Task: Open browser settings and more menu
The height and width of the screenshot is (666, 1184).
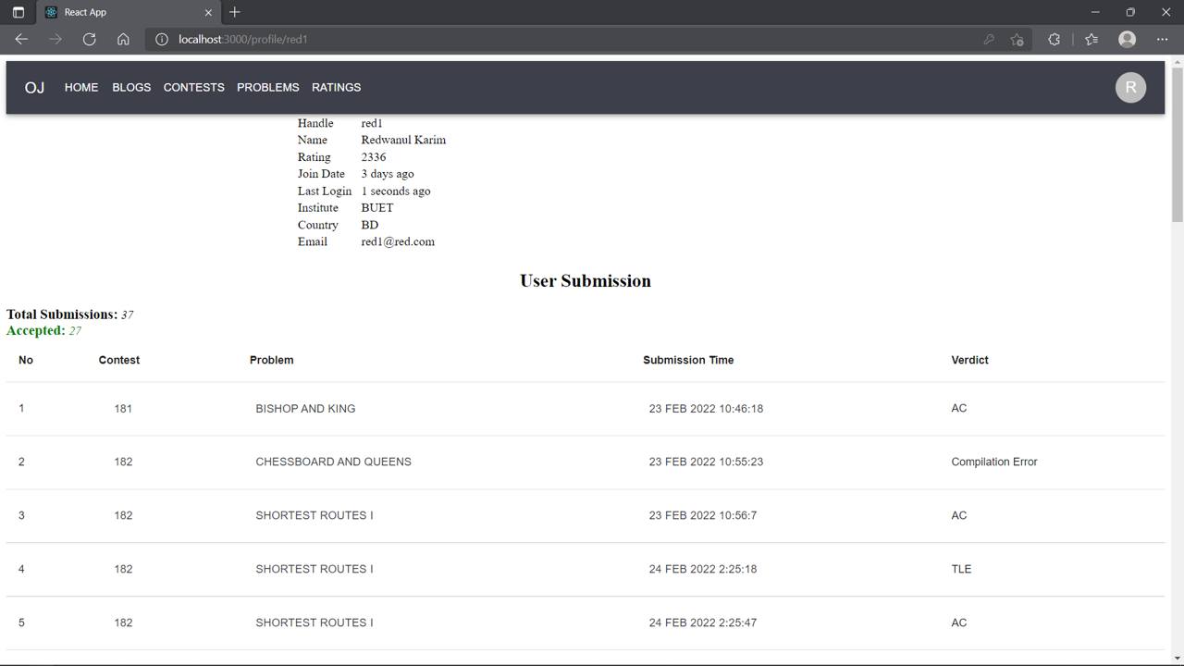Action: (1162, 39)
